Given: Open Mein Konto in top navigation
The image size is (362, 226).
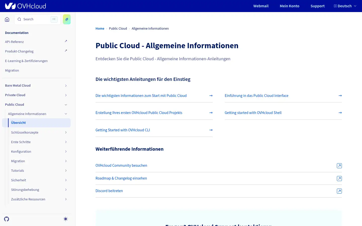Looking at the screenshot, I should [x=289, y=6].
